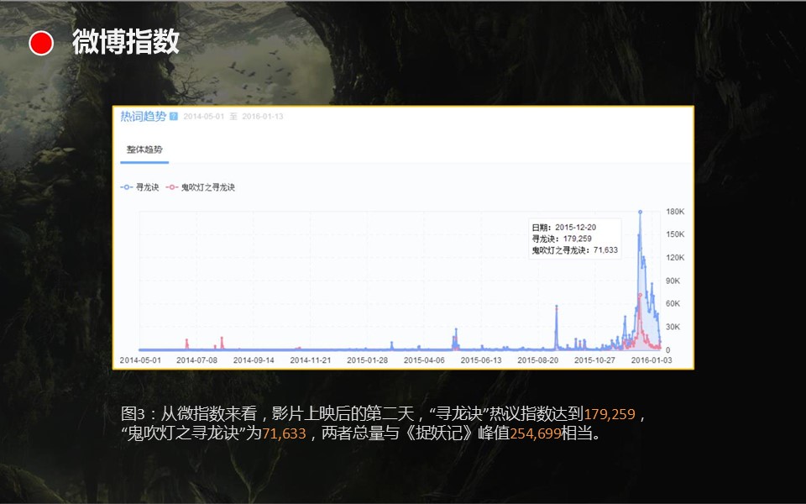Viewport: 806px width, 504px height.
Task: Select the start date 2014-05-01 in the chart header
Action: tap(203, 116)
